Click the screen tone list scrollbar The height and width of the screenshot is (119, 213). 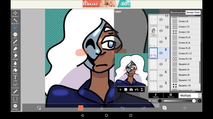pyautogui.click(x=200, y=72)
